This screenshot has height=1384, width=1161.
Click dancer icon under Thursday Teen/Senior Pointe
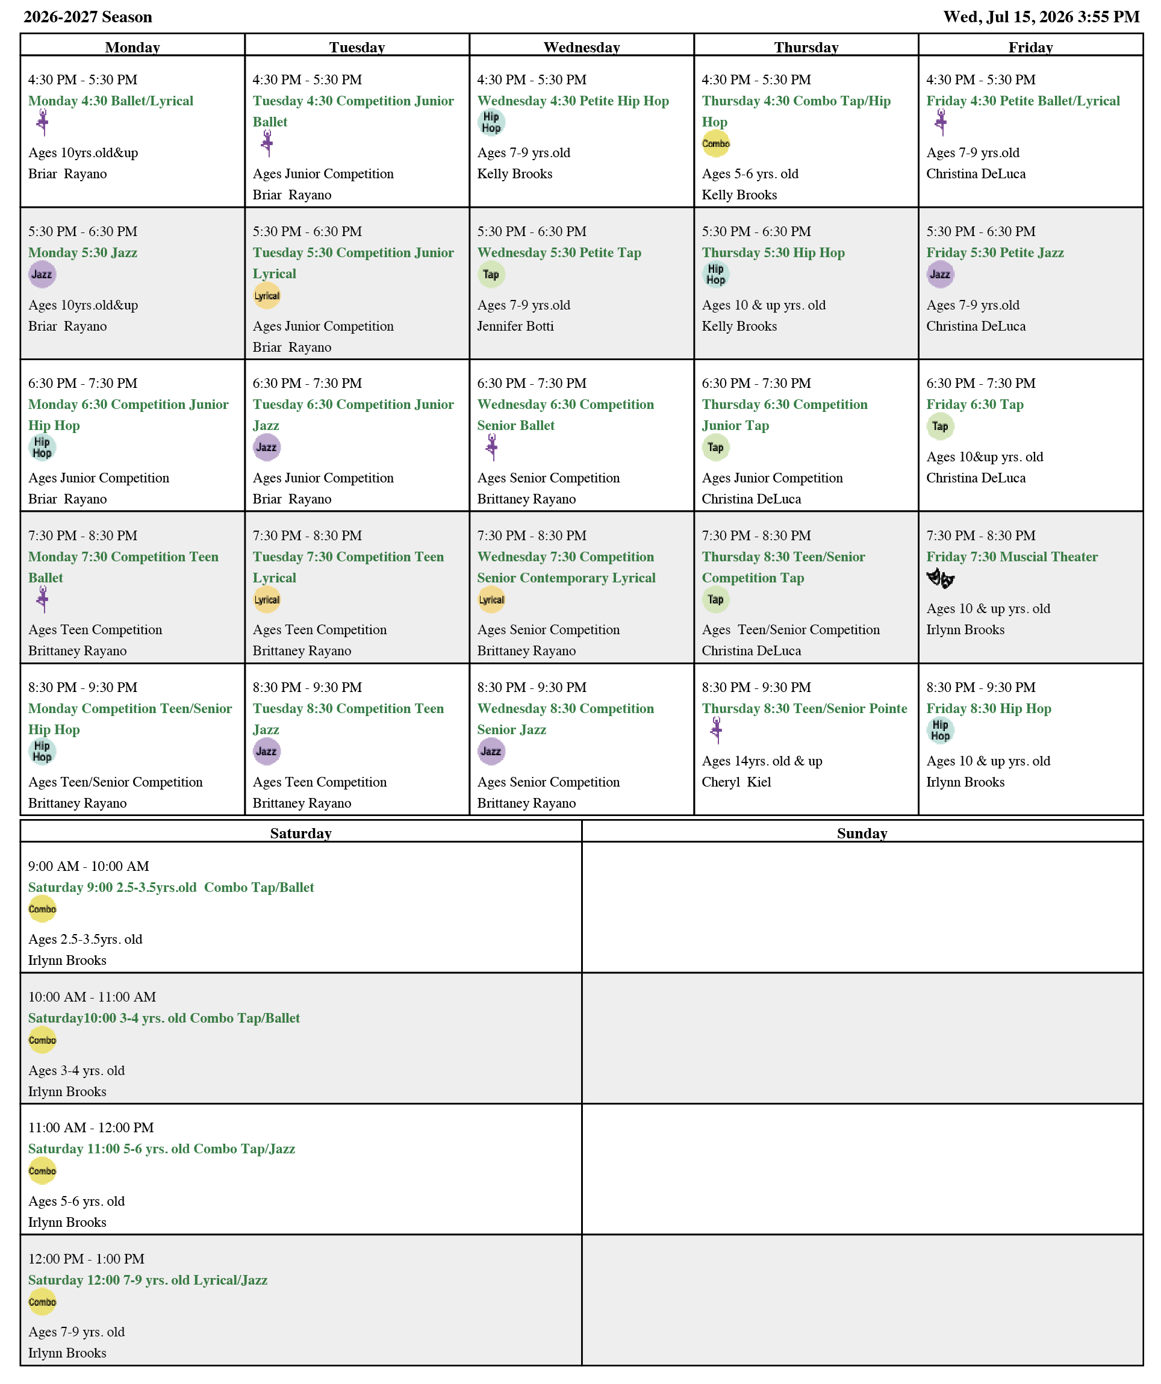tap(716, 730)
